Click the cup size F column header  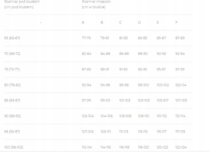click(176, 22)
